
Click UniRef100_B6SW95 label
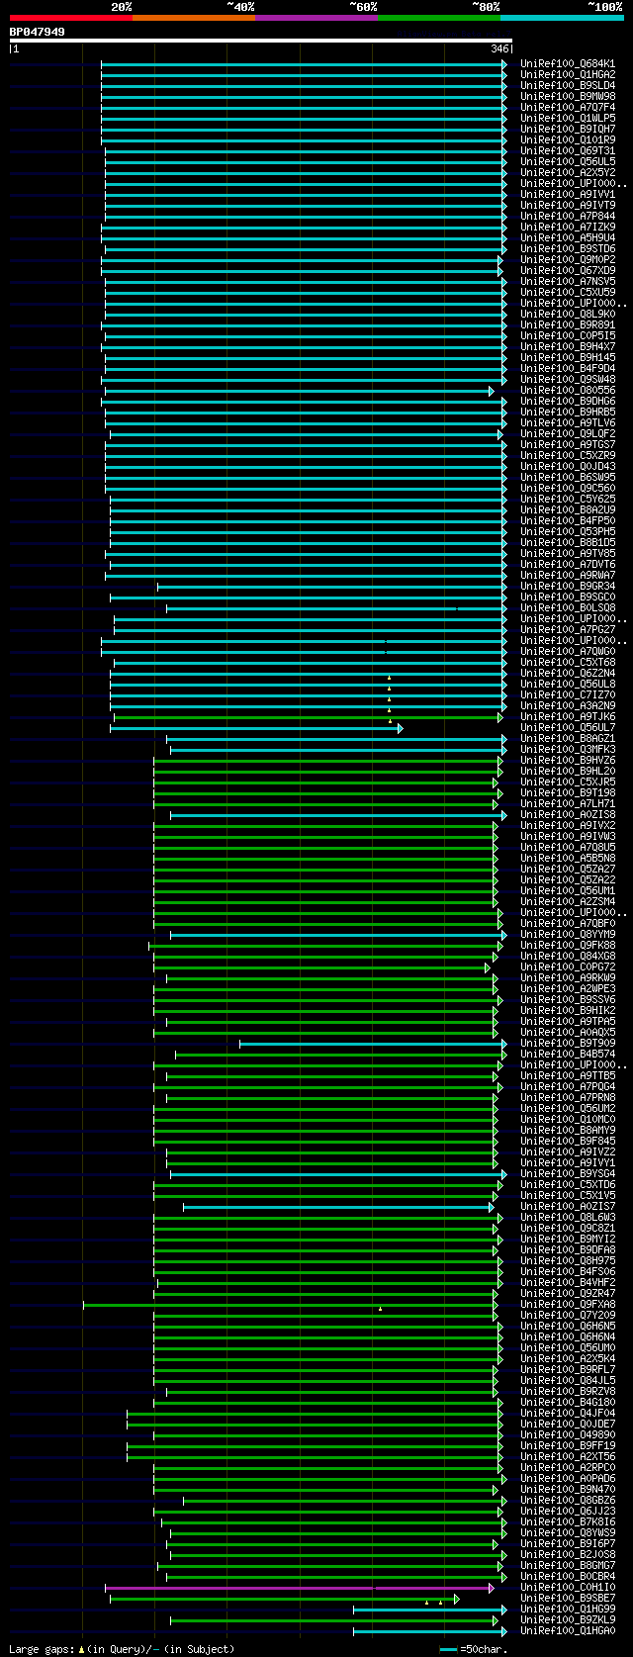568,477
